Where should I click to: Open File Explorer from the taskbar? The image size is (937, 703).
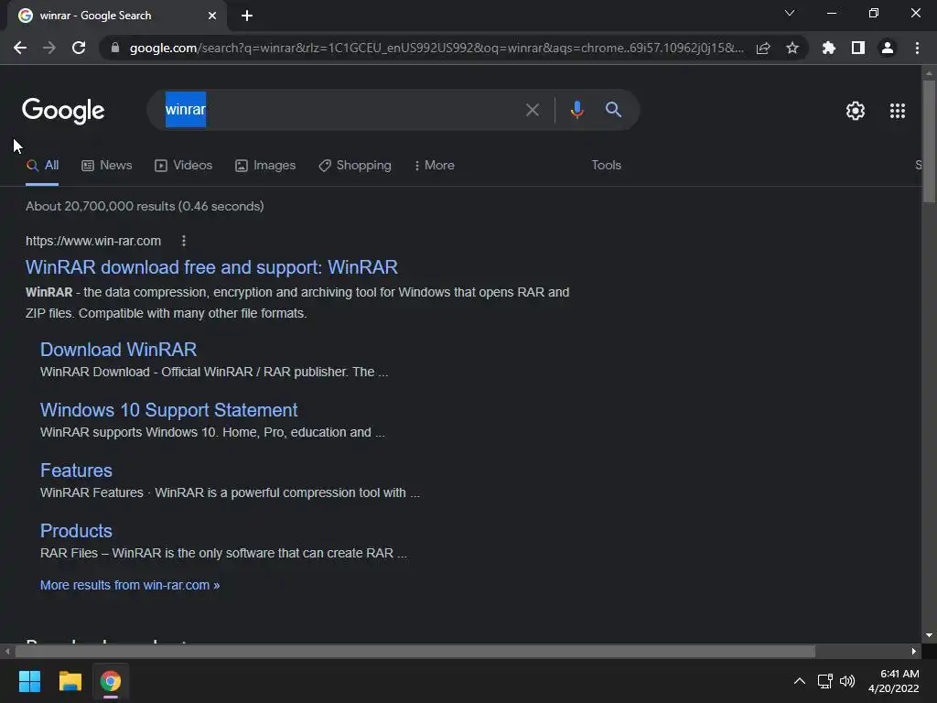coord(70,681)
